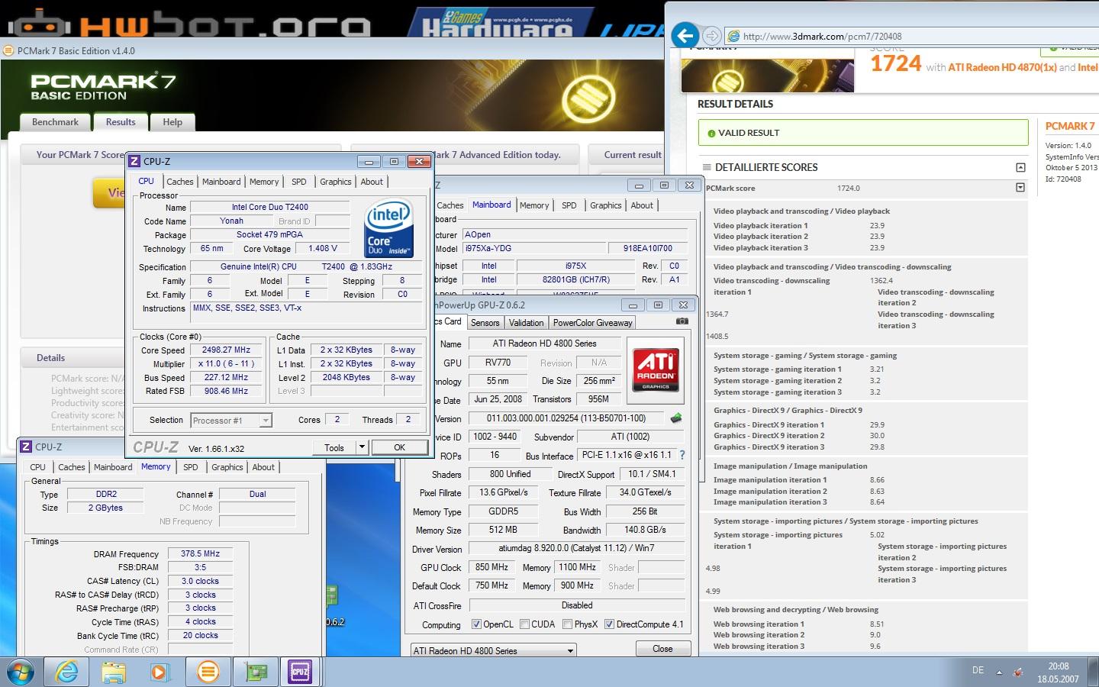1099x687 pixels.
Task: Toggle the OpenCL checkbox in GPU-Z
Action: click(x=476, y=624)
